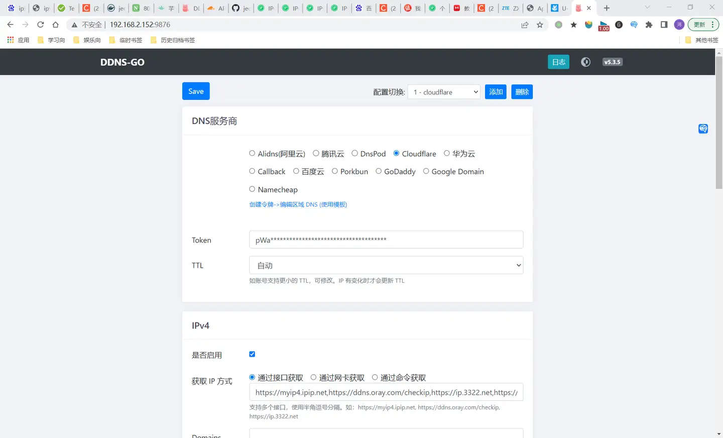Open the 学习向 bookmarks folder
The height and width of the screenshot is (438, 723).
click(x=51, y=40)
